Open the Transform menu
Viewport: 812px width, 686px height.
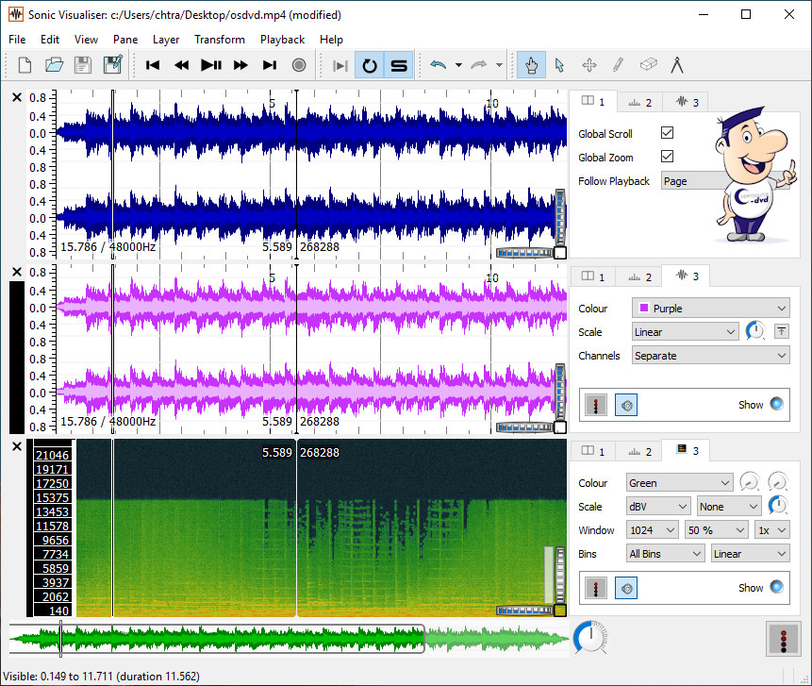(219, 40)
